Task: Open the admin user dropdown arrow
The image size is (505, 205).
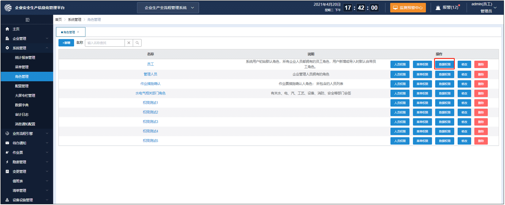Action: click(x=495, y=8)
